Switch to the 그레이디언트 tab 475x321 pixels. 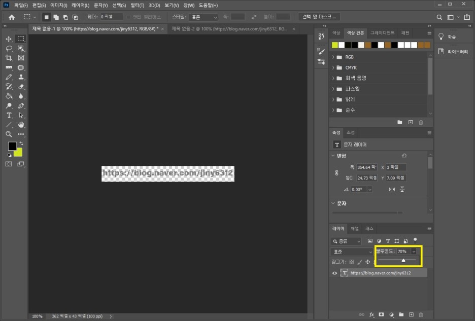click(382, 32)
